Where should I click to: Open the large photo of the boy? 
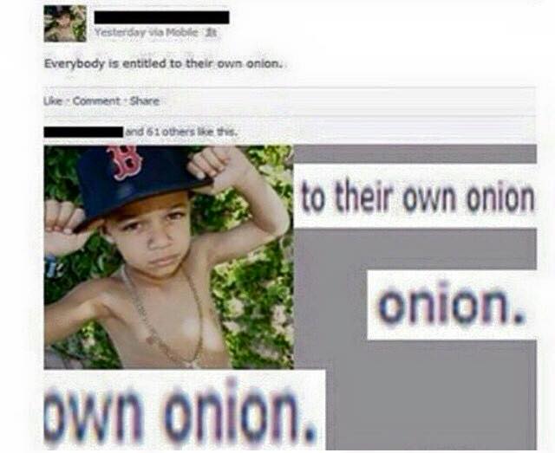[x=169, y=257]
